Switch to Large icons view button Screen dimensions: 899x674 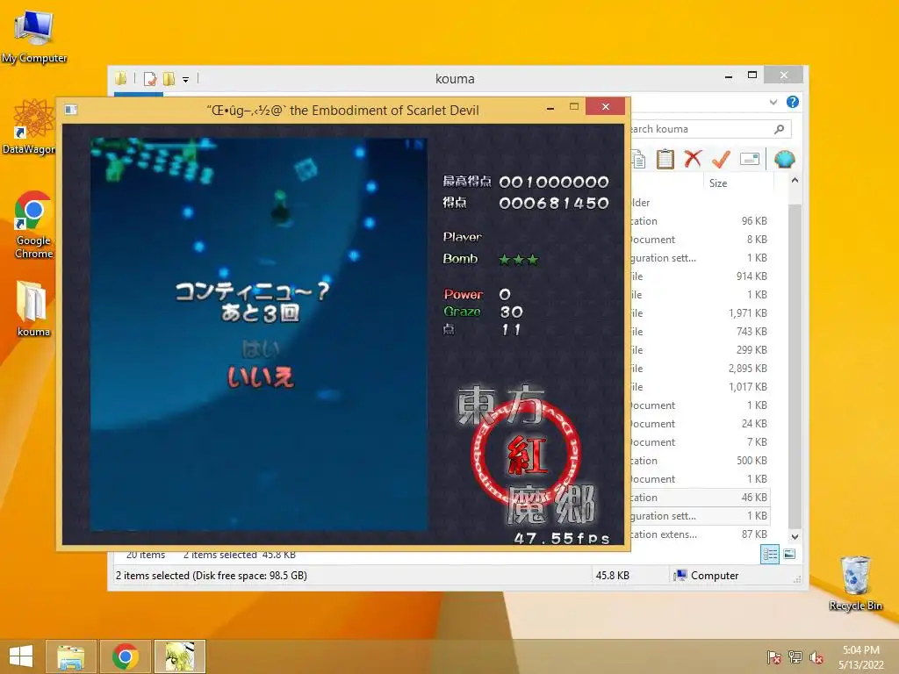click(789, 554)
